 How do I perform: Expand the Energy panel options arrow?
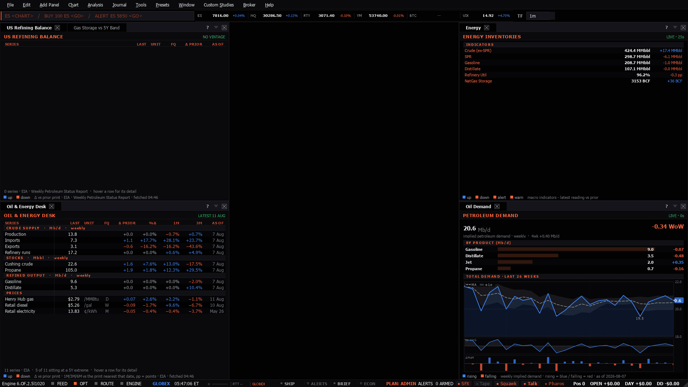pyautogui.click(x=675, y=28)
